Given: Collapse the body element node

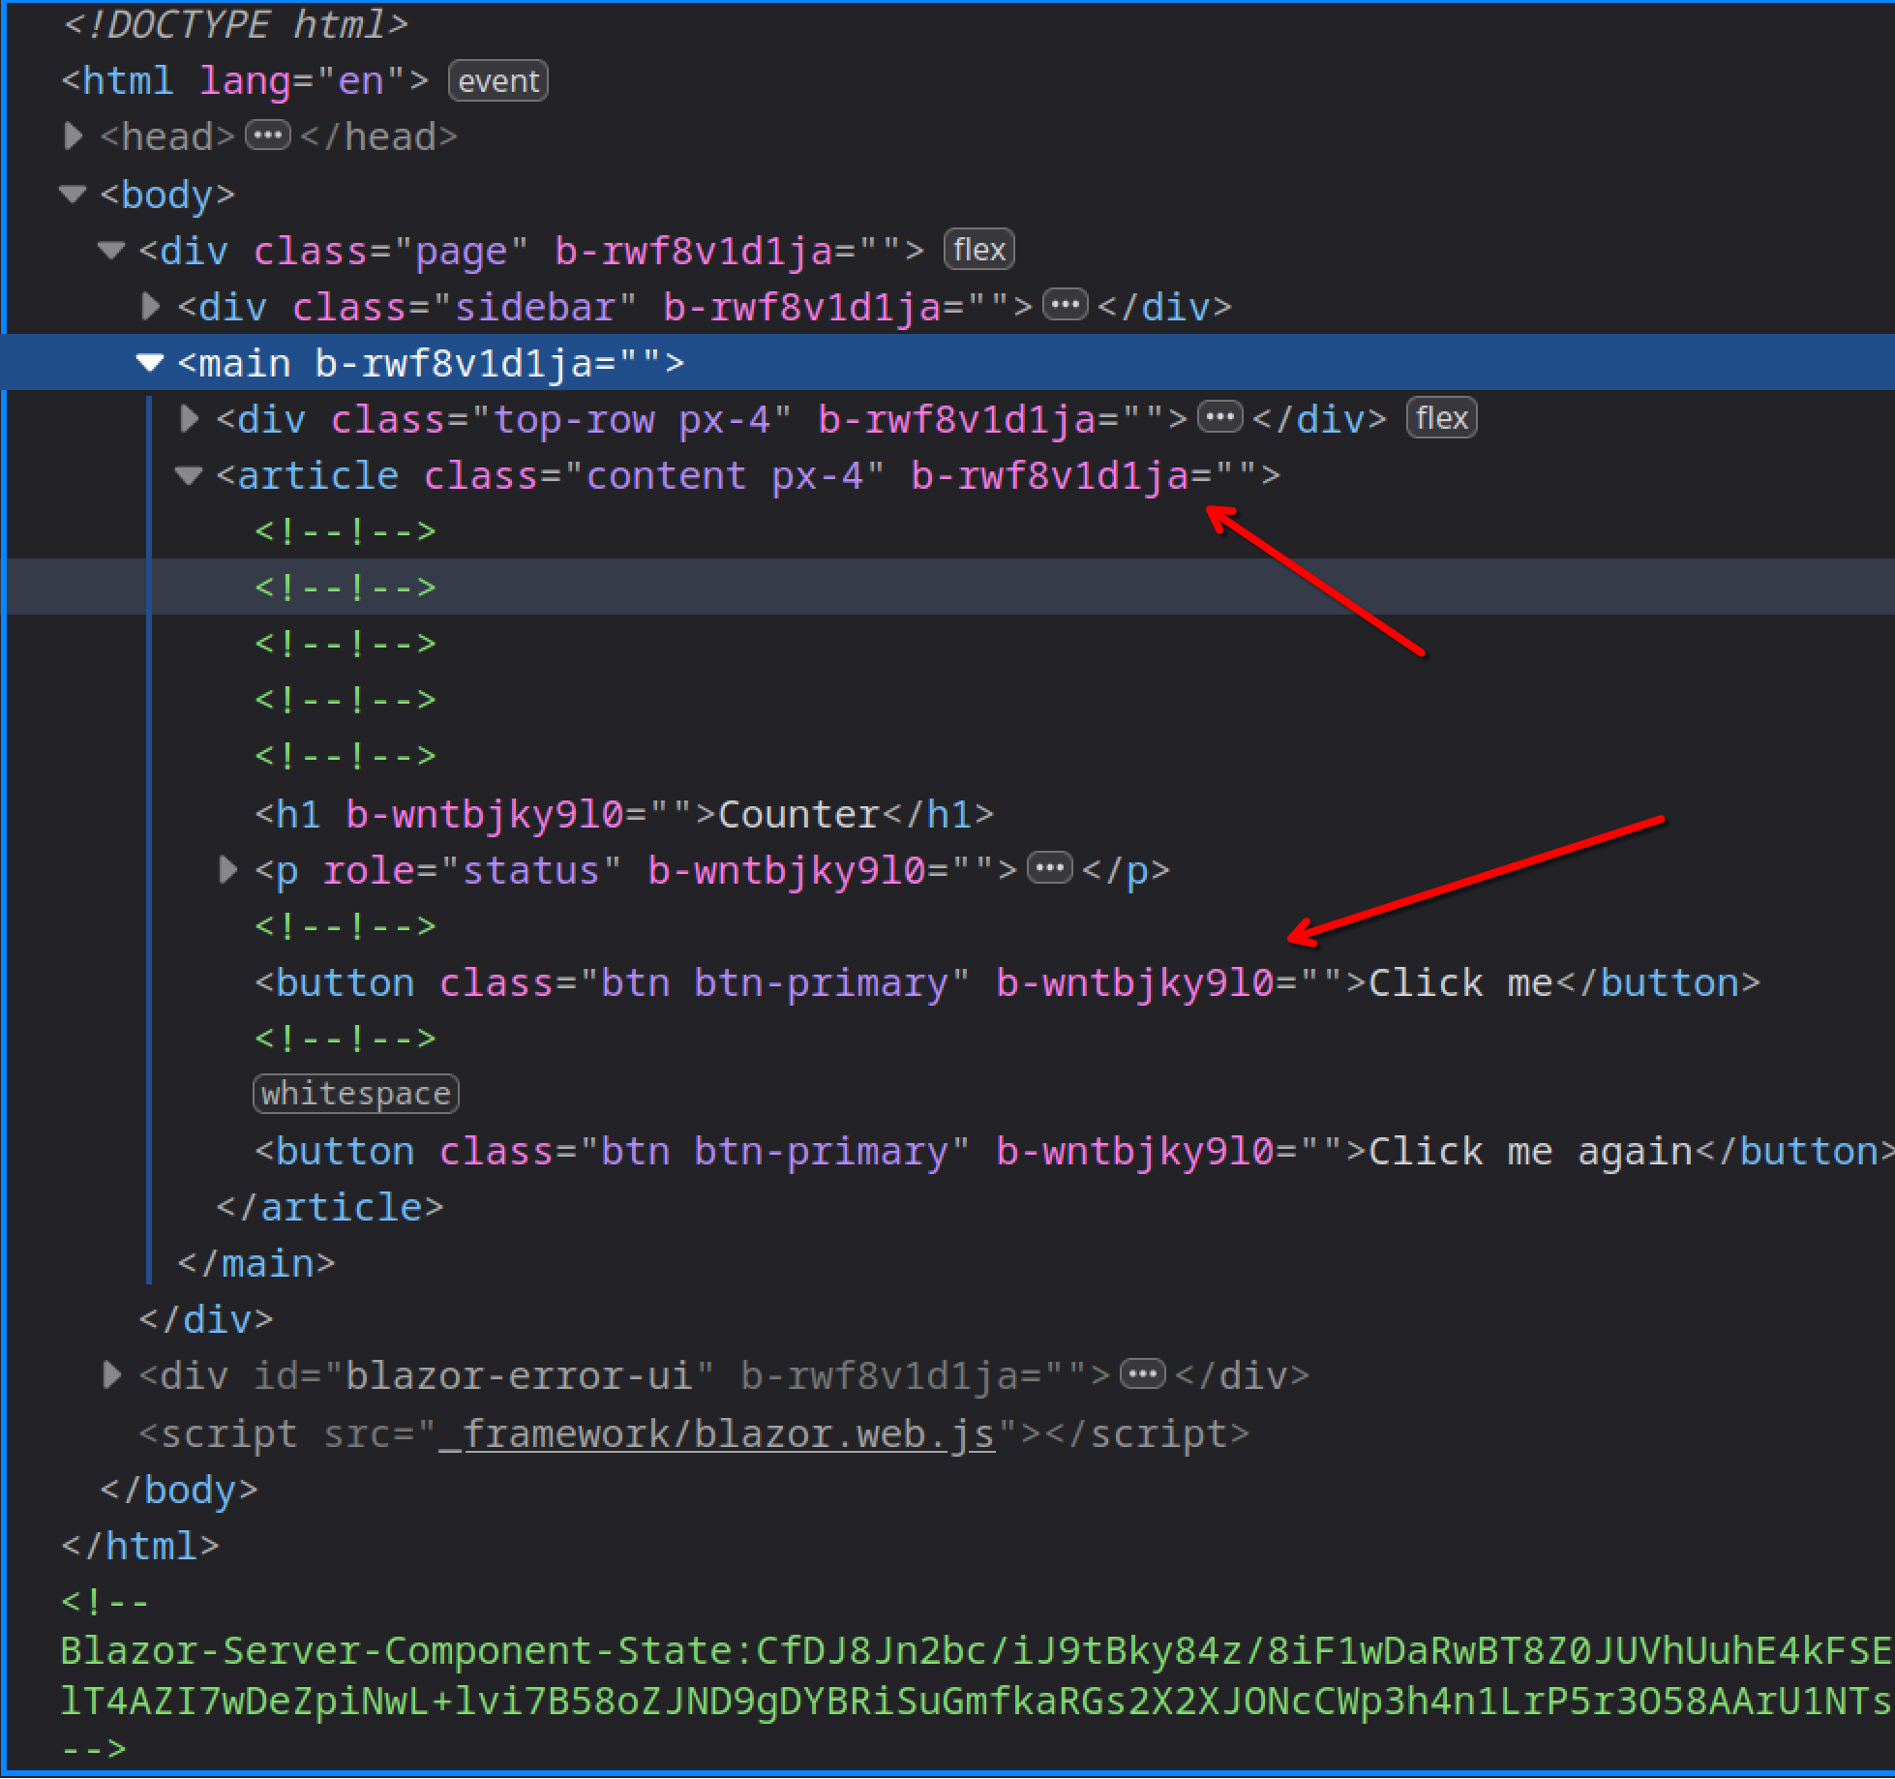Looking at the screenshot, I should coord(73,194).
